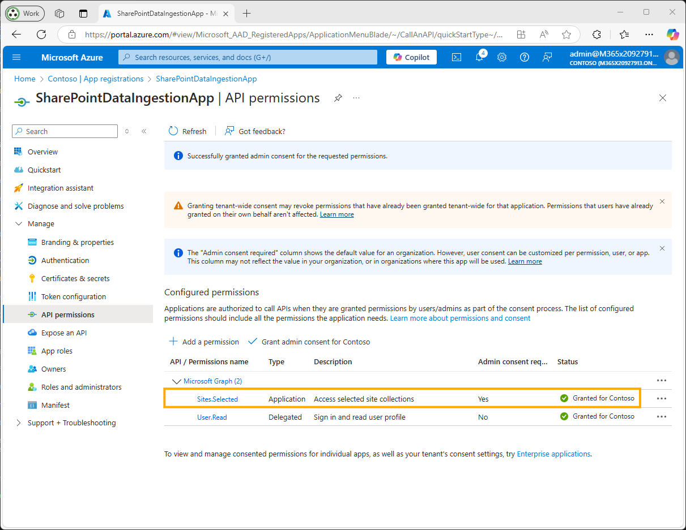Open the Work profile menu
This screenshot has height=530, width=686.
click(x=24, y=13)
